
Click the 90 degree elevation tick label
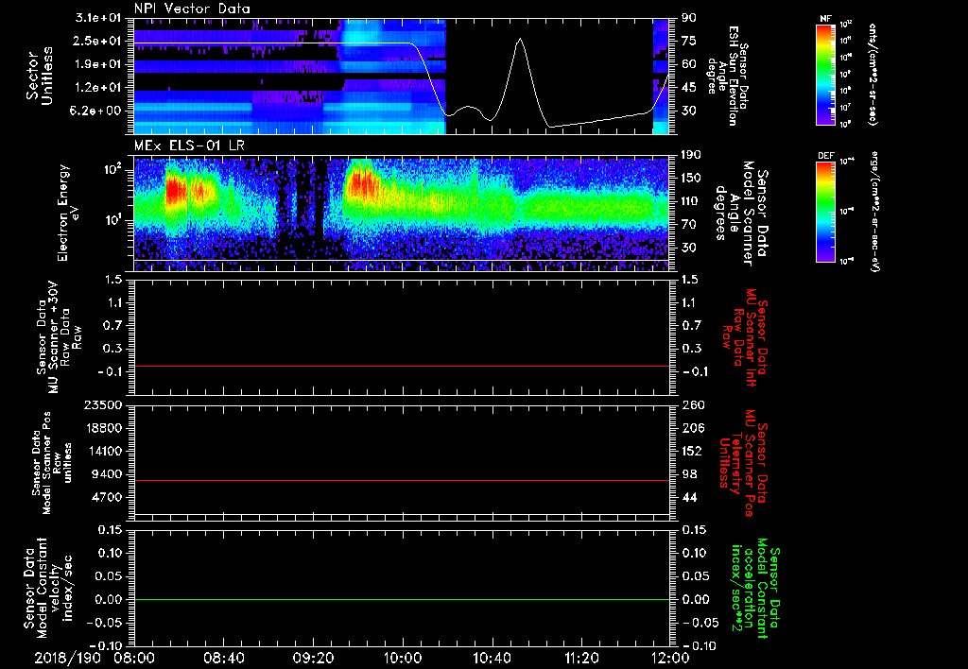click(689, 18)
